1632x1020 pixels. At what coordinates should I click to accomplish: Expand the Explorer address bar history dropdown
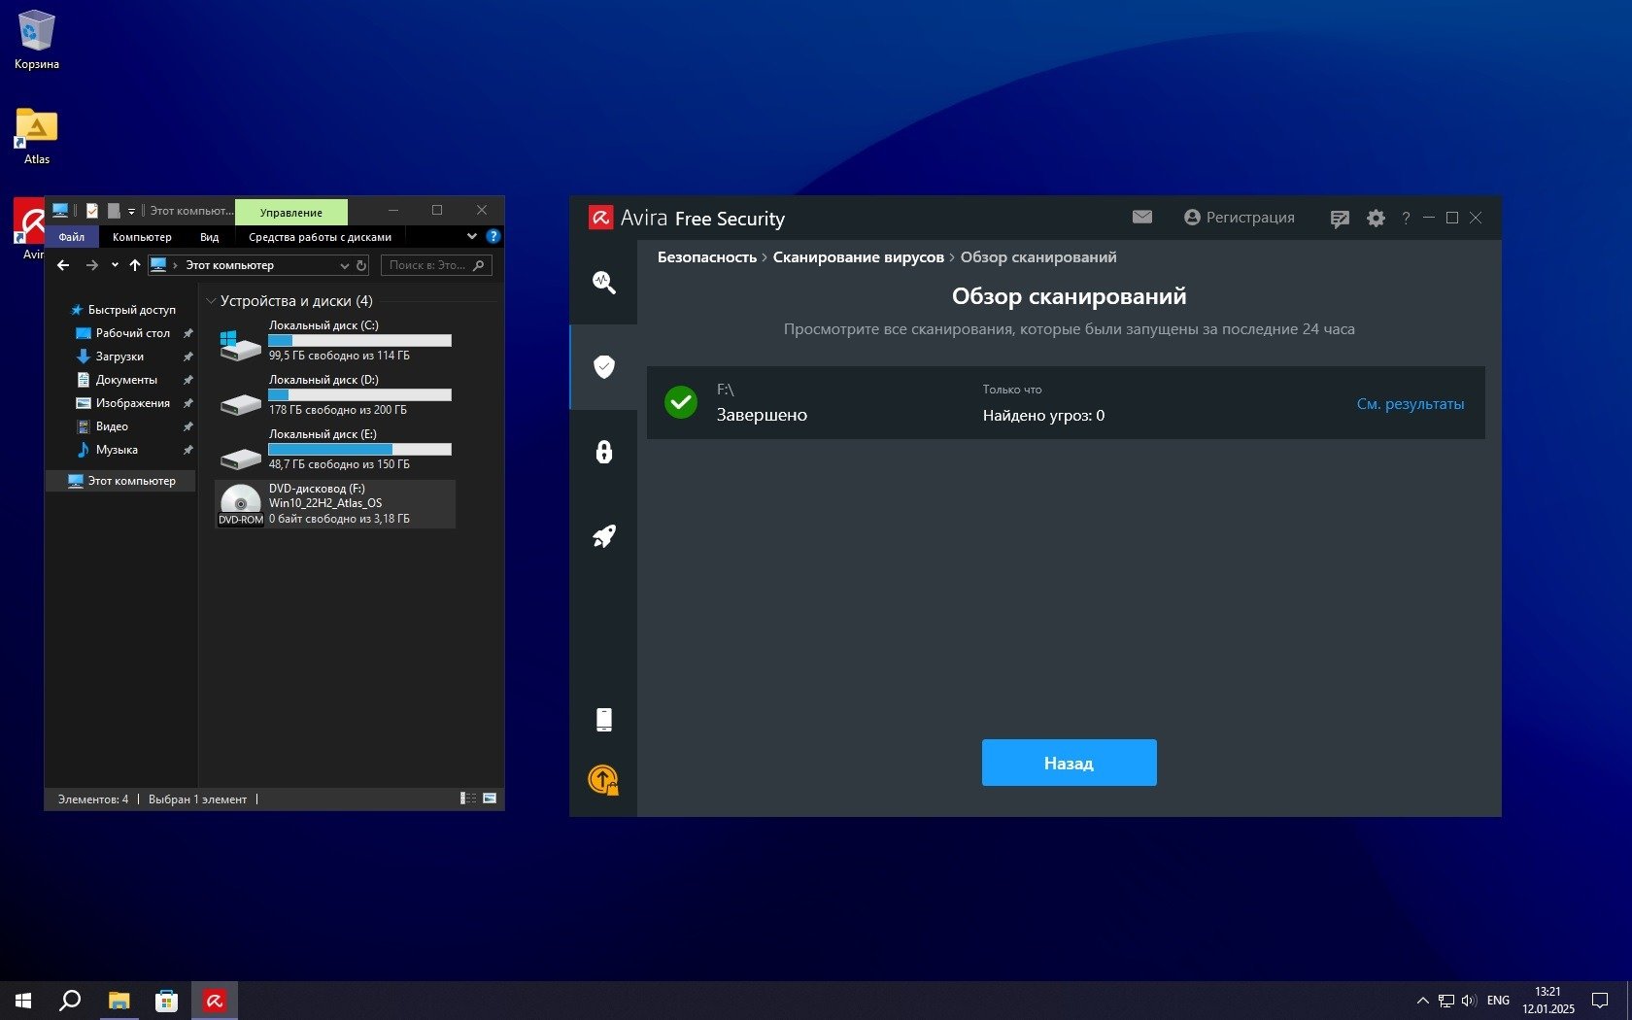click(344, 265)
